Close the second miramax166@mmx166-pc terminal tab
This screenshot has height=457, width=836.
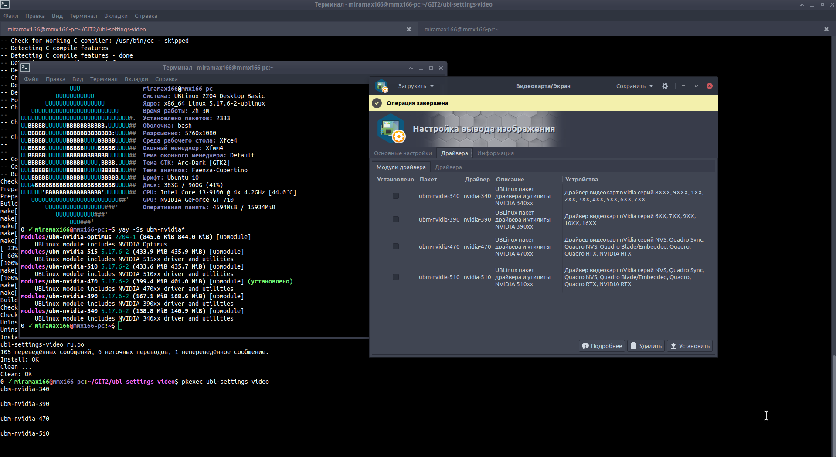click(x=826, y=29)
